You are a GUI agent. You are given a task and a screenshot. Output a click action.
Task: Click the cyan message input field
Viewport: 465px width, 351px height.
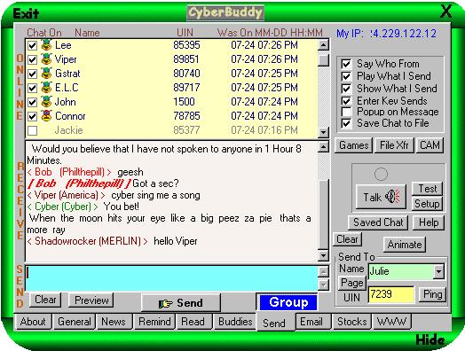(171, 278)
